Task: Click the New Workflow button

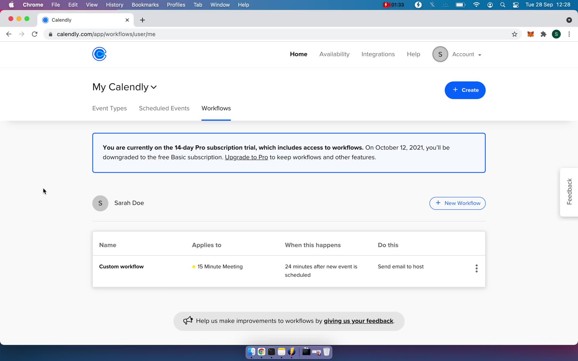Action: (457, 203)
